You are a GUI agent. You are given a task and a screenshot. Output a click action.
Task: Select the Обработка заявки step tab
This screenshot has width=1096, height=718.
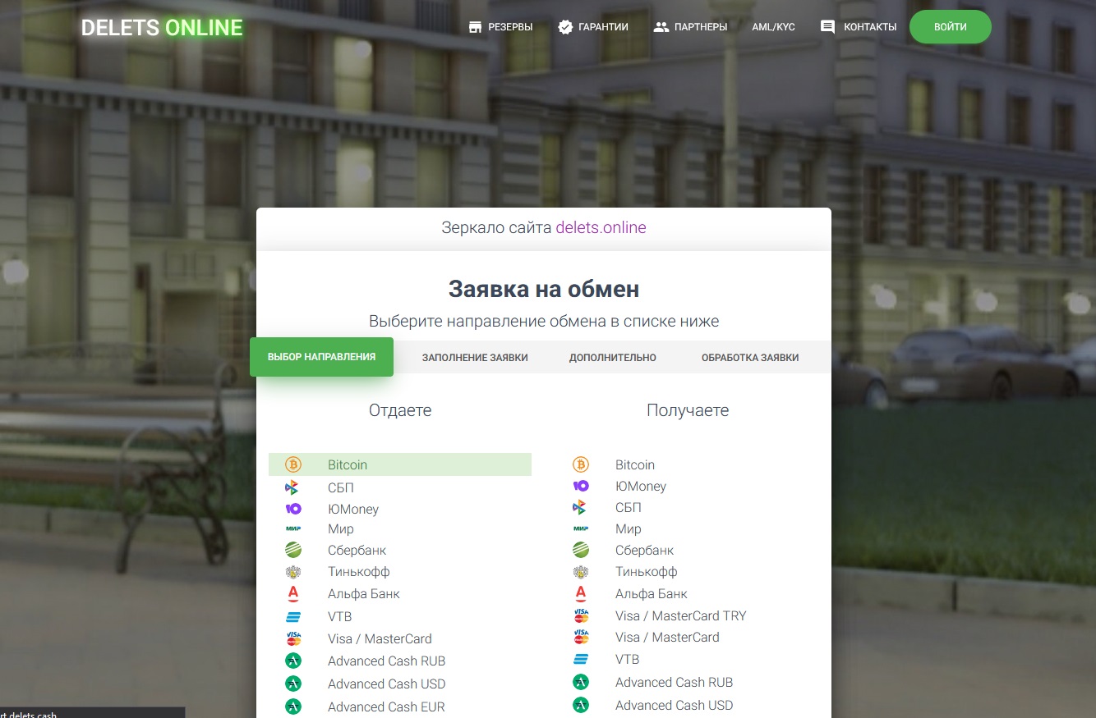coord(750,358)
